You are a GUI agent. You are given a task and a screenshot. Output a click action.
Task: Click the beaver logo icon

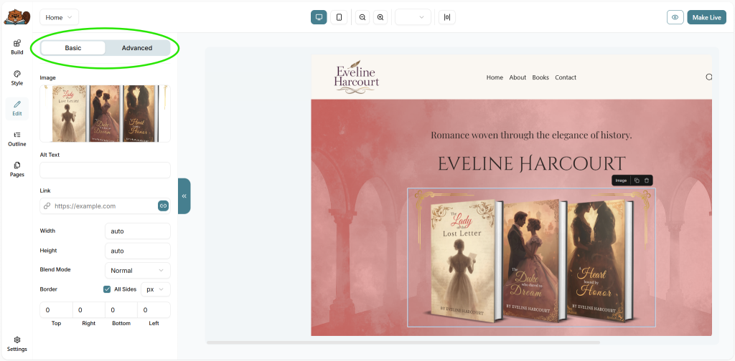click(17, 17)
